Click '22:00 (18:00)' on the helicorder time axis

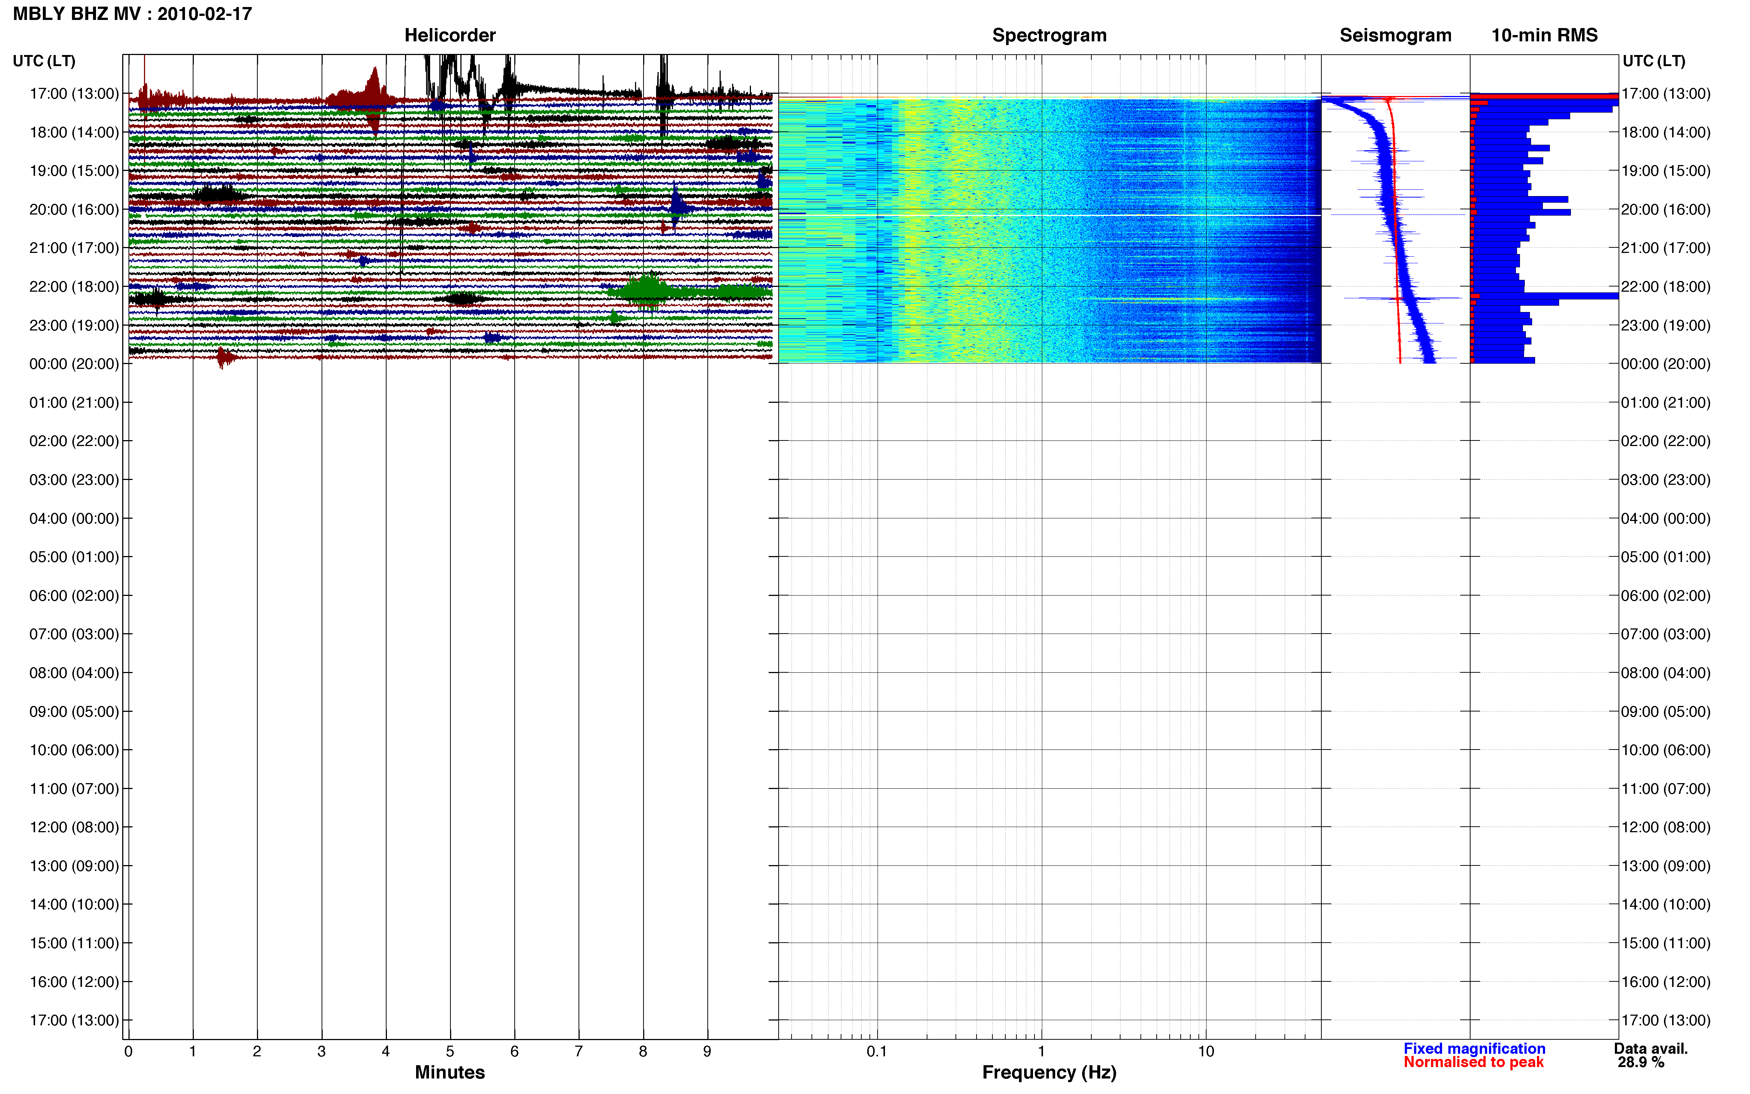pos(74,287)
